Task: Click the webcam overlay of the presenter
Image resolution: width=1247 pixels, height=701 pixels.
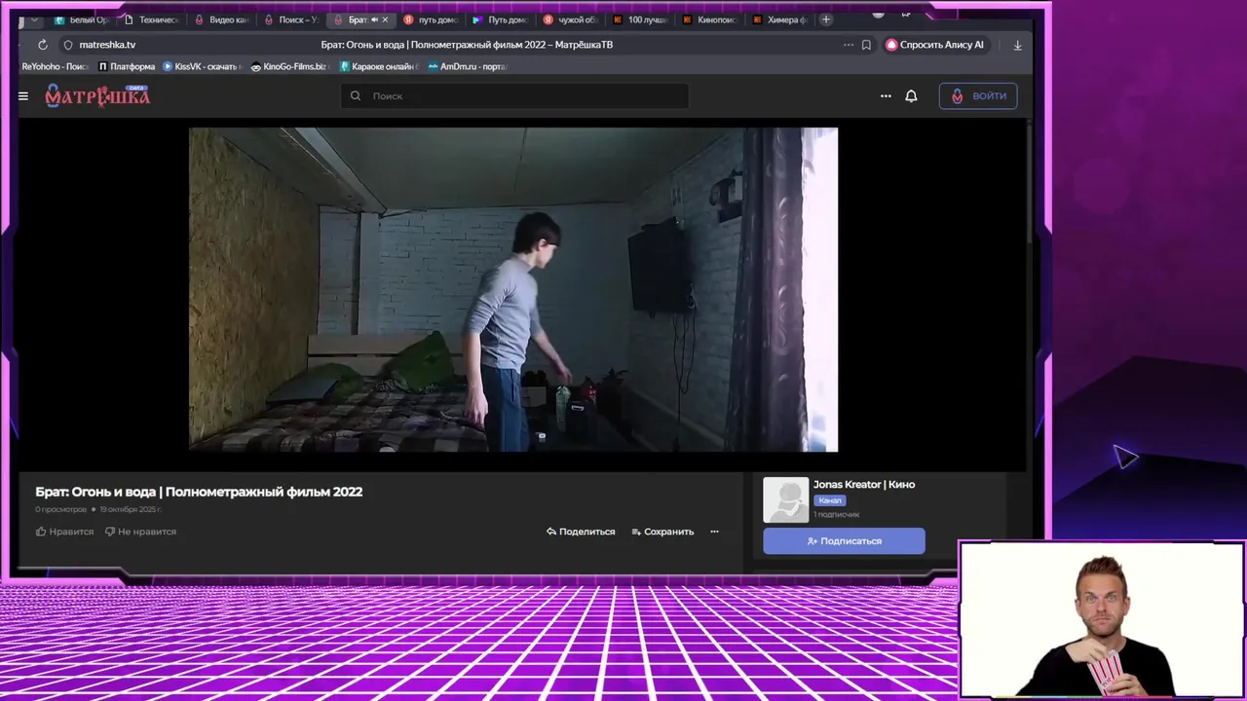Action: pyautogui.click(x=1102, y=620)
